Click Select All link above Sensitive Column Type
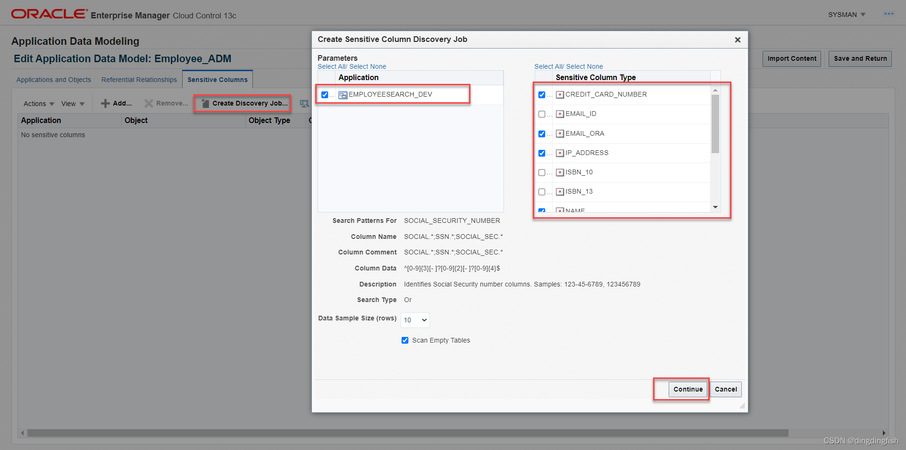The width and height of the screenshot is (906, 450). (548, 66)
